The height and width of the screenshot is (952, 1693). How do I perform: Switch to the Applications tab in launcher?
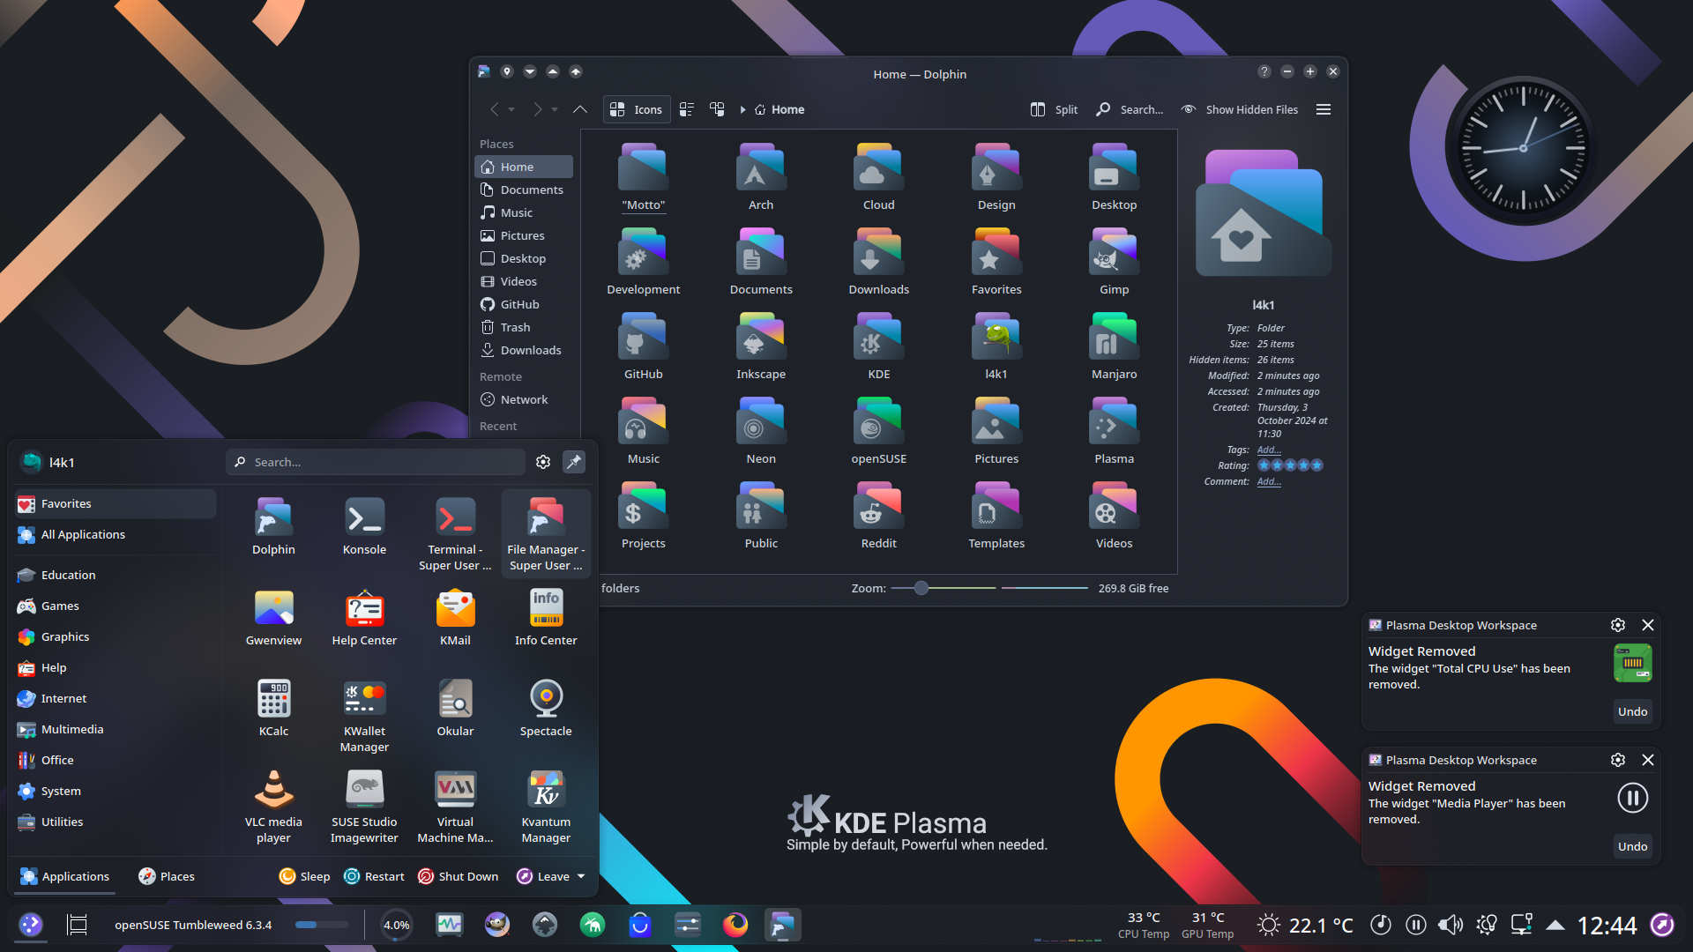pyautogui.click(x=65, y=876)
